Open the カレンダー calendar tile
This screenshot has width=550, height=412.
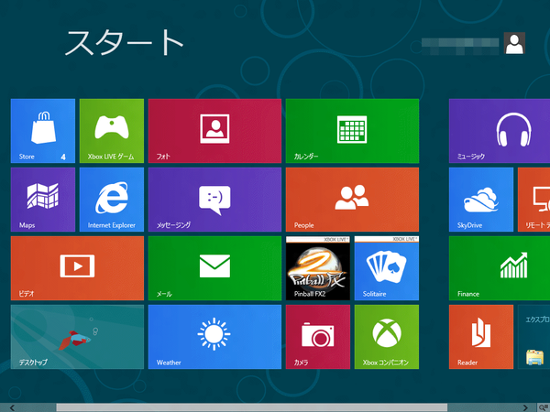coord(352,131)
